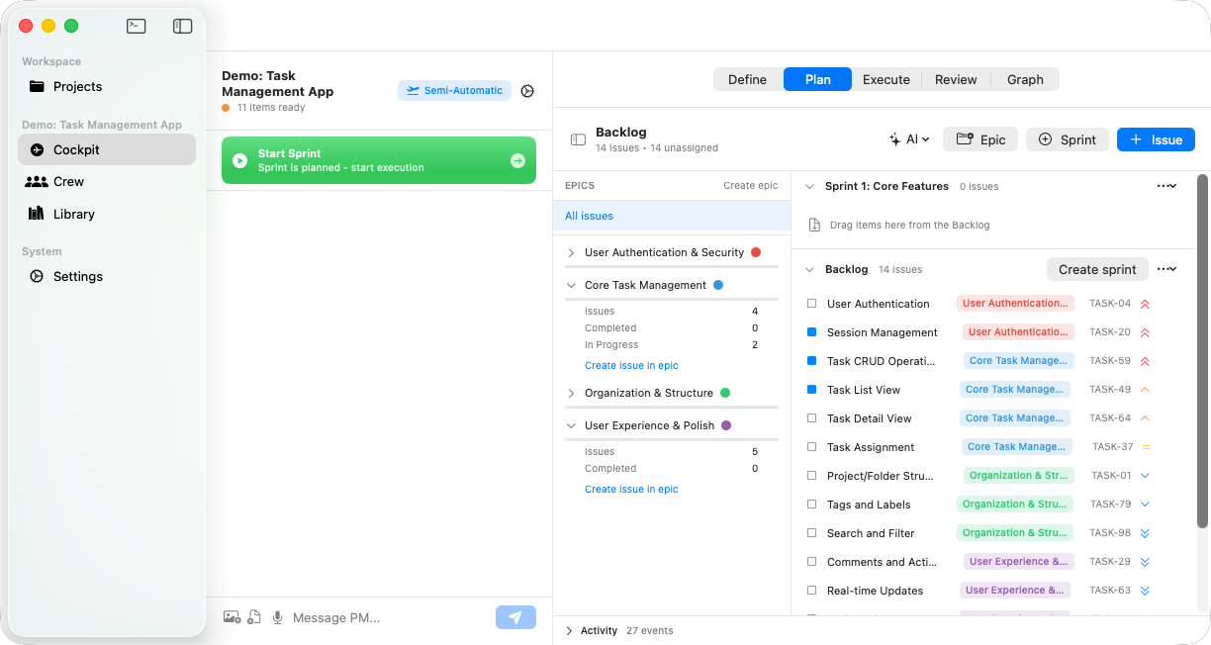Click Create issue in epic under Core Task Management
This screenshot has width=1211, height=645.
631,365
